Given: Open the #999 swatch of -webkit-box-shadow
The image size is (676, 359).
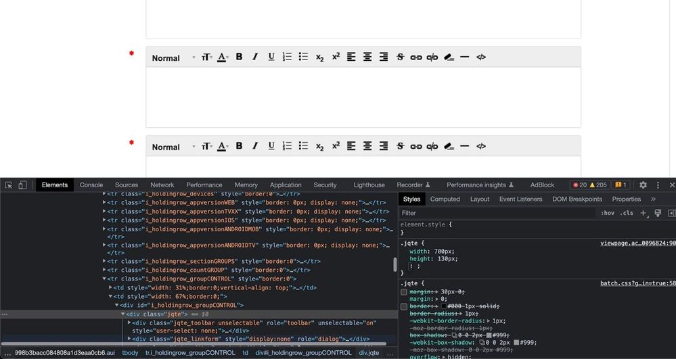Looking at the screenshot, I should 516,343.
